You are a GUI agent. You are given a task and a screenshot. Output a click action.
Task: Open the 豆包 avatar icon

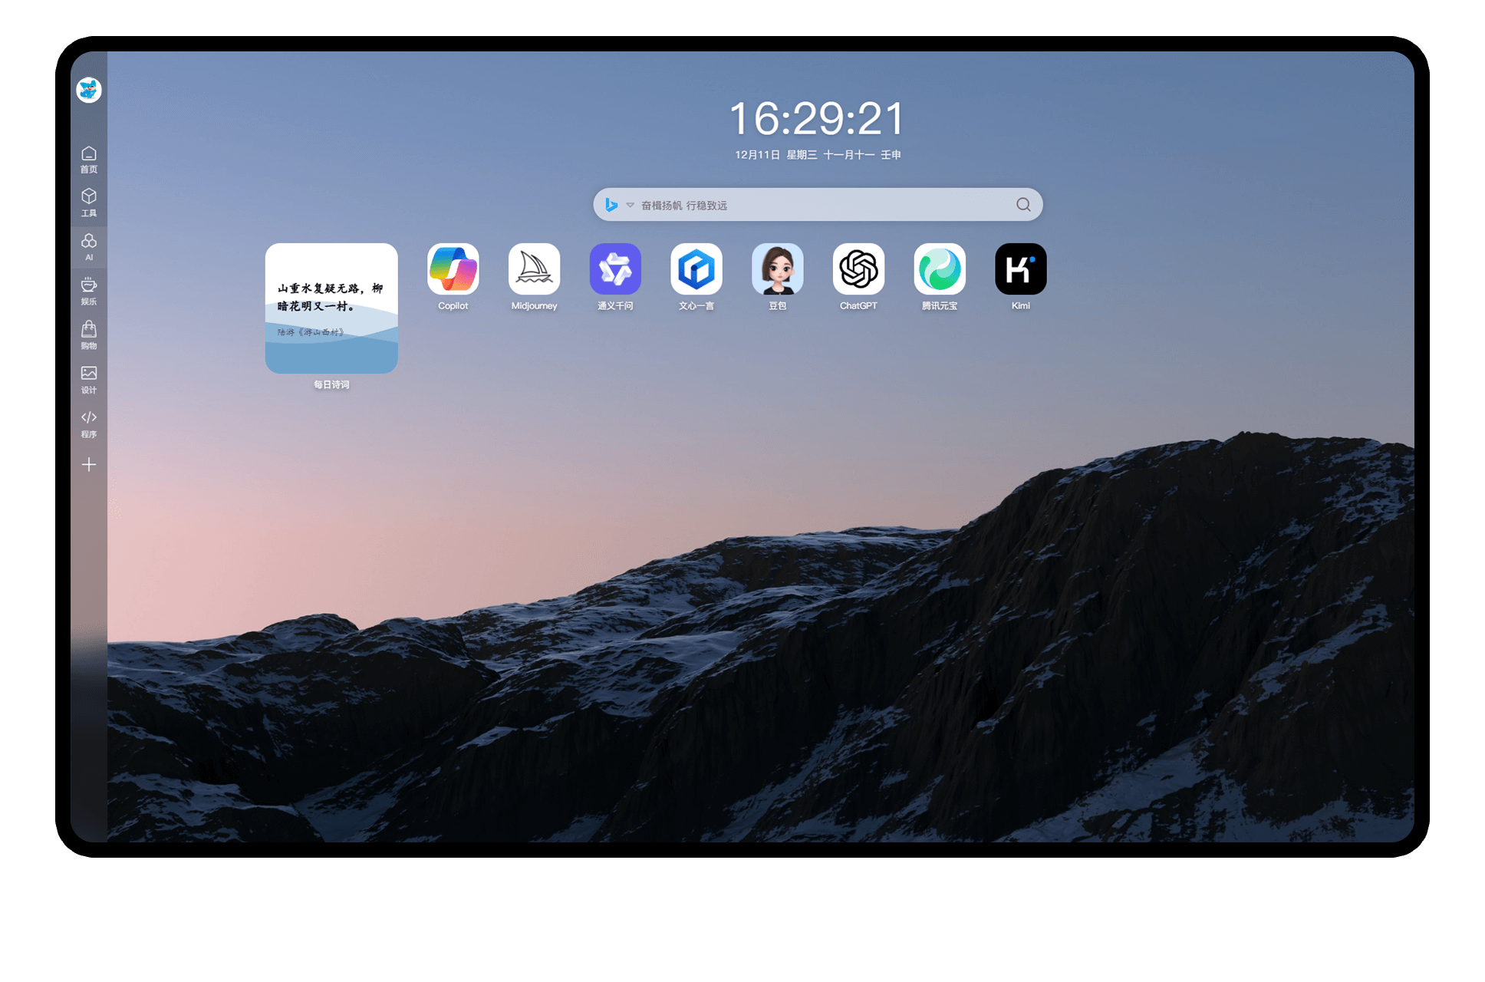(778, 269)
